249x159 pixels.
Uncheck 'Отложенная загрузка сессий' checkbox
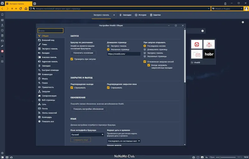(145, 61)
